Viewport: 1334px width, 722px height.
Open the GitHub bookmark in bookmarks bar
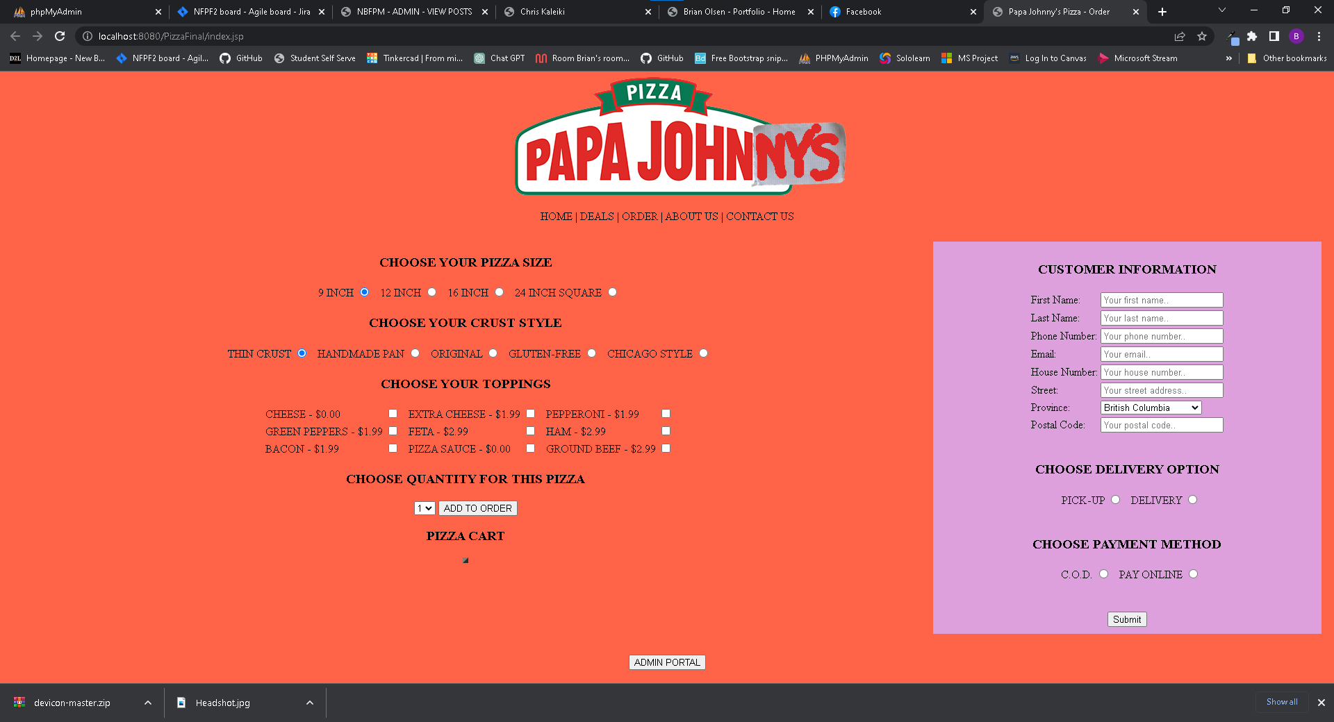(241, 58)
